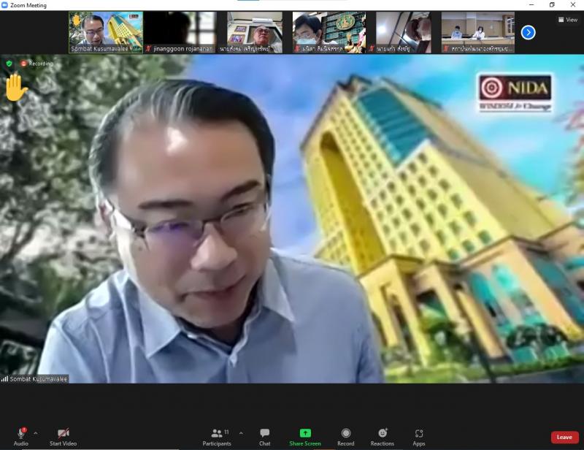Expand participants options arrow
Image resolution: width=584 pixels, height=450 pixels.
(x=241, y=433)
